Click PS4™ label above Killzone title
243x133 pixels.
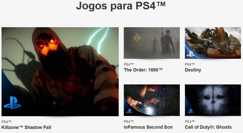[x=6, y=122]
